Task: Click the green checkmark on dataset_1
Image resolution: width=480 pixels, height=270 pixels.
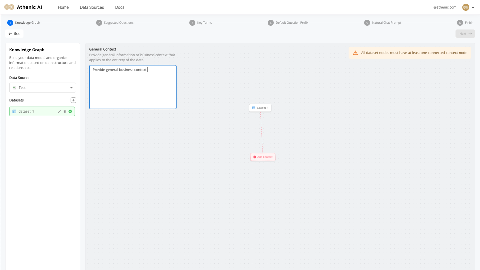Action: [70, 111]
